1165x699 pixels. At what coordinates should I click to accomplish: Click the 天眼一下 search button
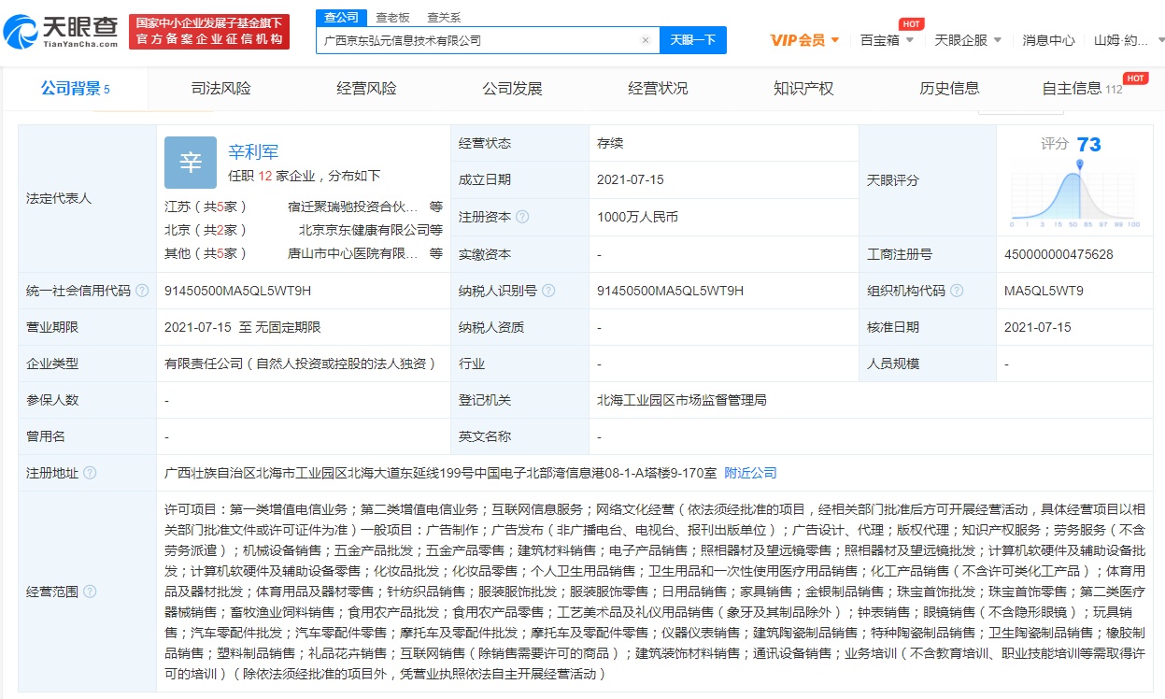pyautogui.click(x=693, y=40)
